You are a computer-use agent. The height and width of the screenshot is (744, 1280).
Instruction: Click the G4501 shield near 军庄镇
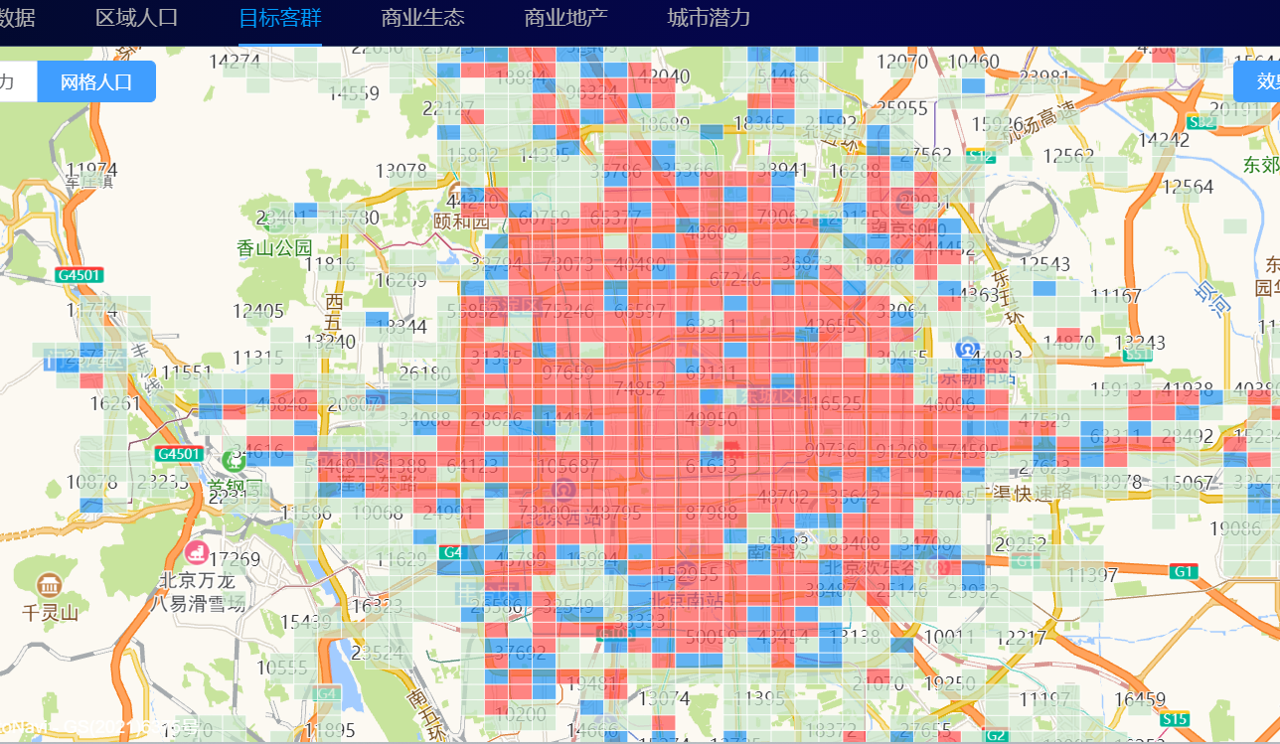pyautogui.click(x=80, y=275)
